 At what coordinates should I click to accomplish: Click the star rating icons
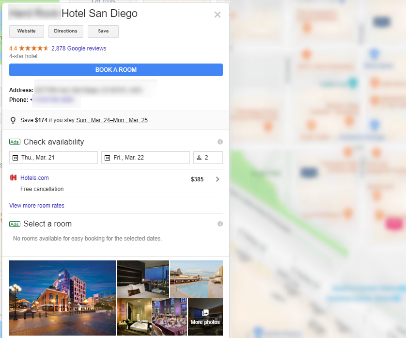click(x=33, y=48)
